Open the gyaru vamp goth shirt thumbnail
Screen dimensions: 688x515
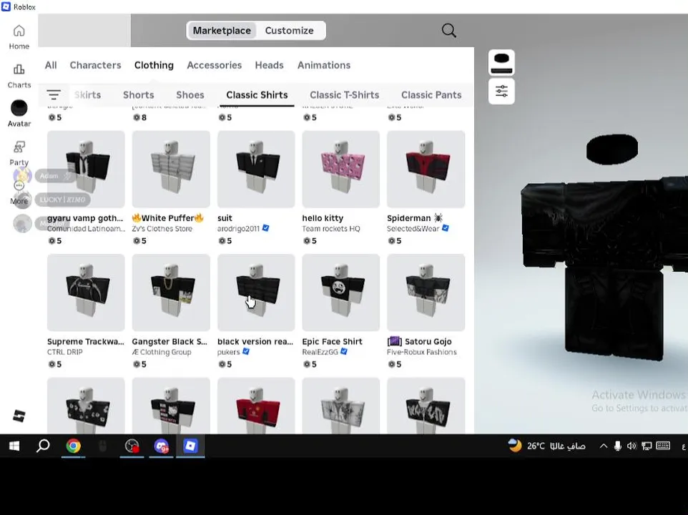(86, 169)
